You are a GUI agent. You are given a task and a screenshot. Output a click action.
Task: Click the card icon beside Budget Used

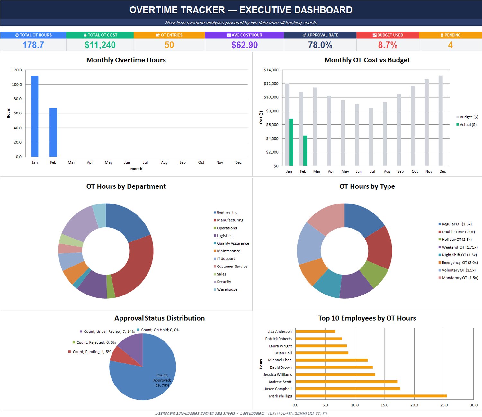[374, 35]
